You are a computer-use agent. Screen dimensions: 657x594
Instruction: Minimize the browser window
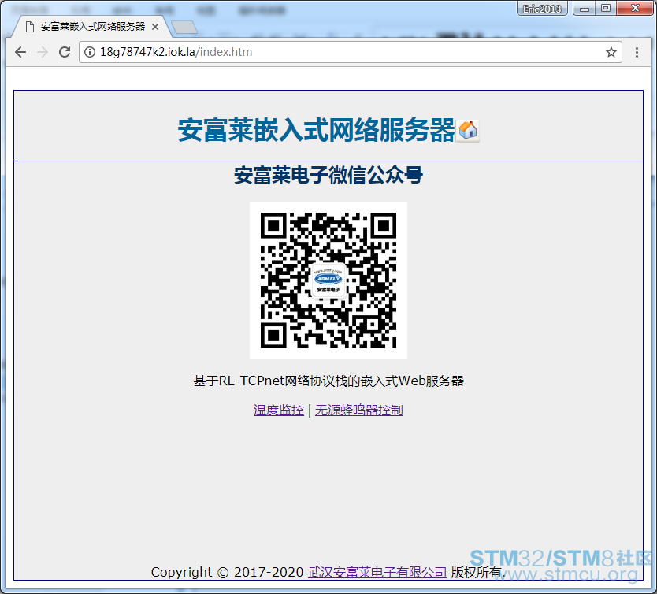coord(585,8)
